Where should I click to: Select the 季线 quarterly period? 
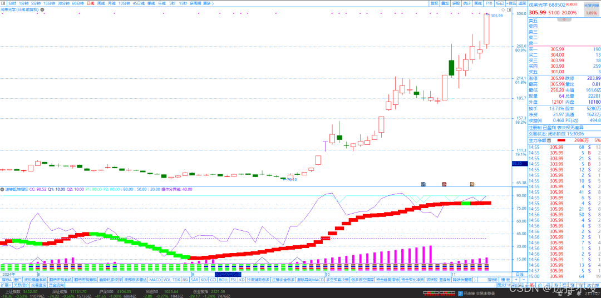point(151,3)
